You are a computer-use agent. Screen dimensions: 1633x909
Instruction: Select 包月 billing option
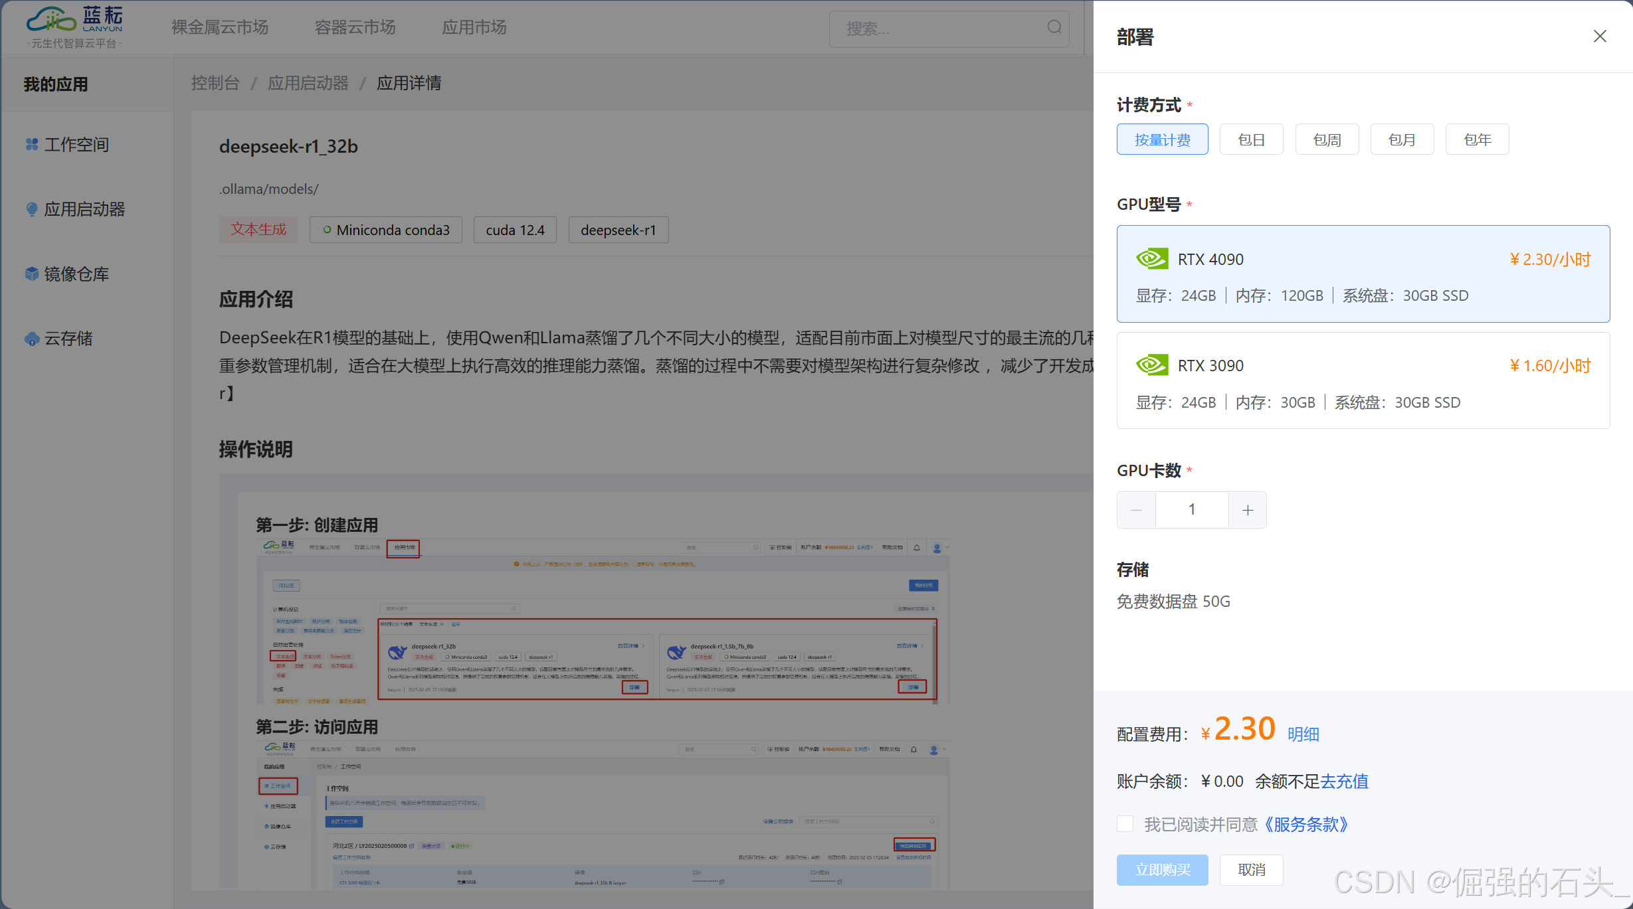(x=1402, y=139)
